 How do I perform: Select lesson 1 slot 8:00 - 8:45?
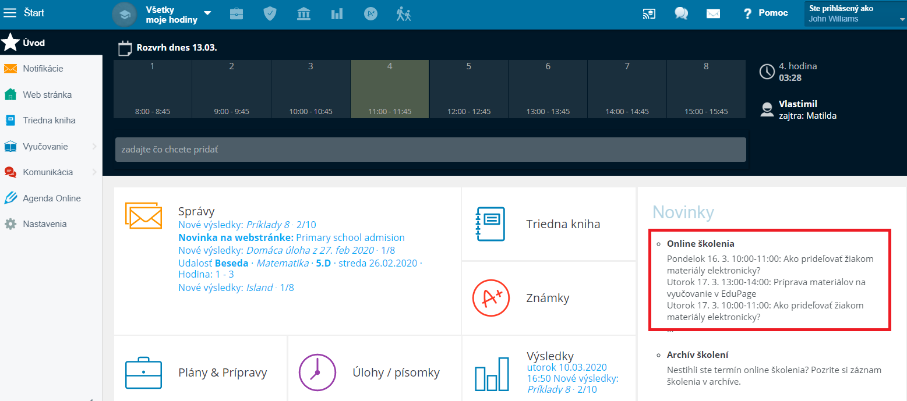[153, 89]
